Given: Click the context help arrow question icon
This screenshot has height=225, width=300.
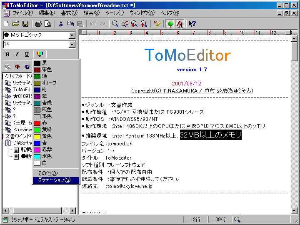Looking at the screenshot, I should pyautogui.click(x=192, y=24).
